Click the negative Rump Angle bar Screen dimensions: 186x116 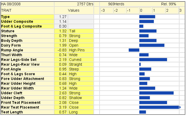pos(134,50)
